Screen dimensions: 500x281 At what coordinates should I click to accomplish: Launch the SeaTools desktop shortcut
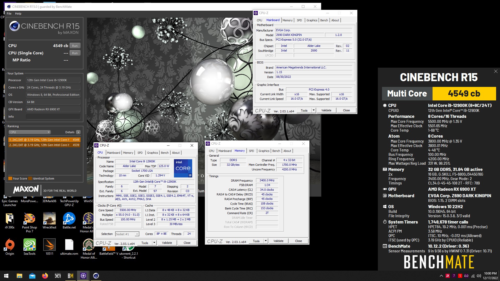[29, 247]
